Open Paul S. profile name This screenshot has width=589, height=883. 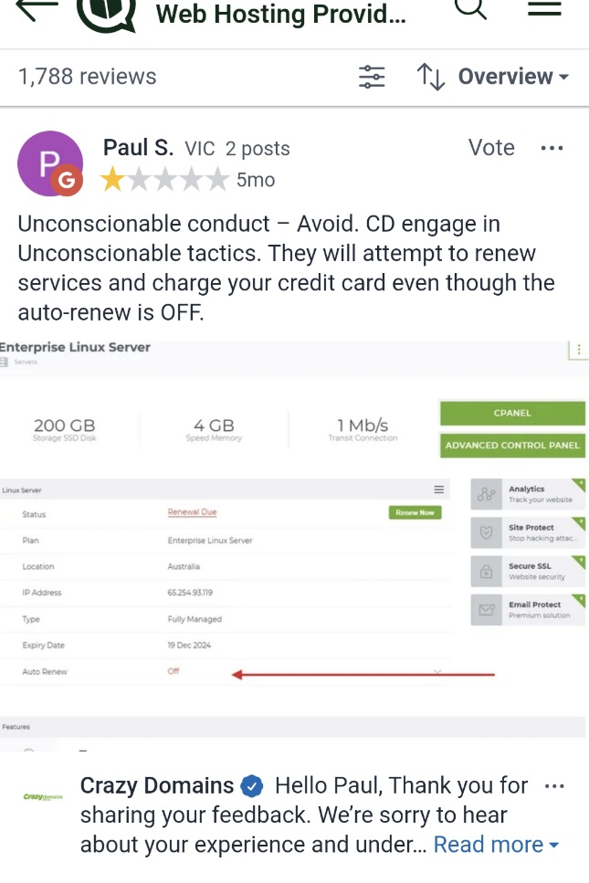138,148
